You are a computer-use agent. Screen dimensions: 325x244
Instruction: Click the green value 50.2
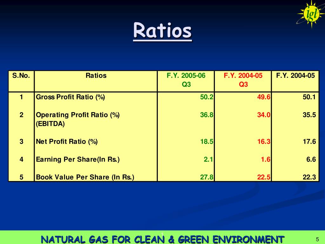click(x=207, y=97)
